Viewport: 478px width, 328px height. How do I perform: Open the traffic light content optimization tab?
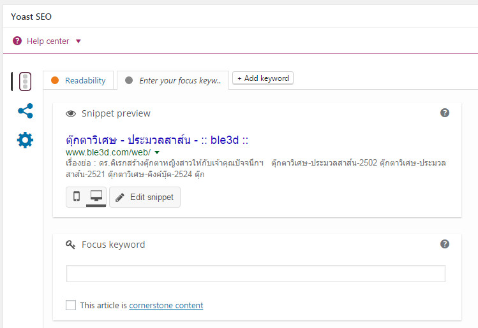[x=25, y=82]
